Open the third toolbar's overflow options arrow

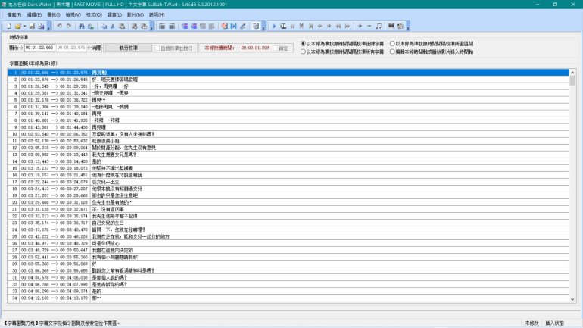coord(263,26)
